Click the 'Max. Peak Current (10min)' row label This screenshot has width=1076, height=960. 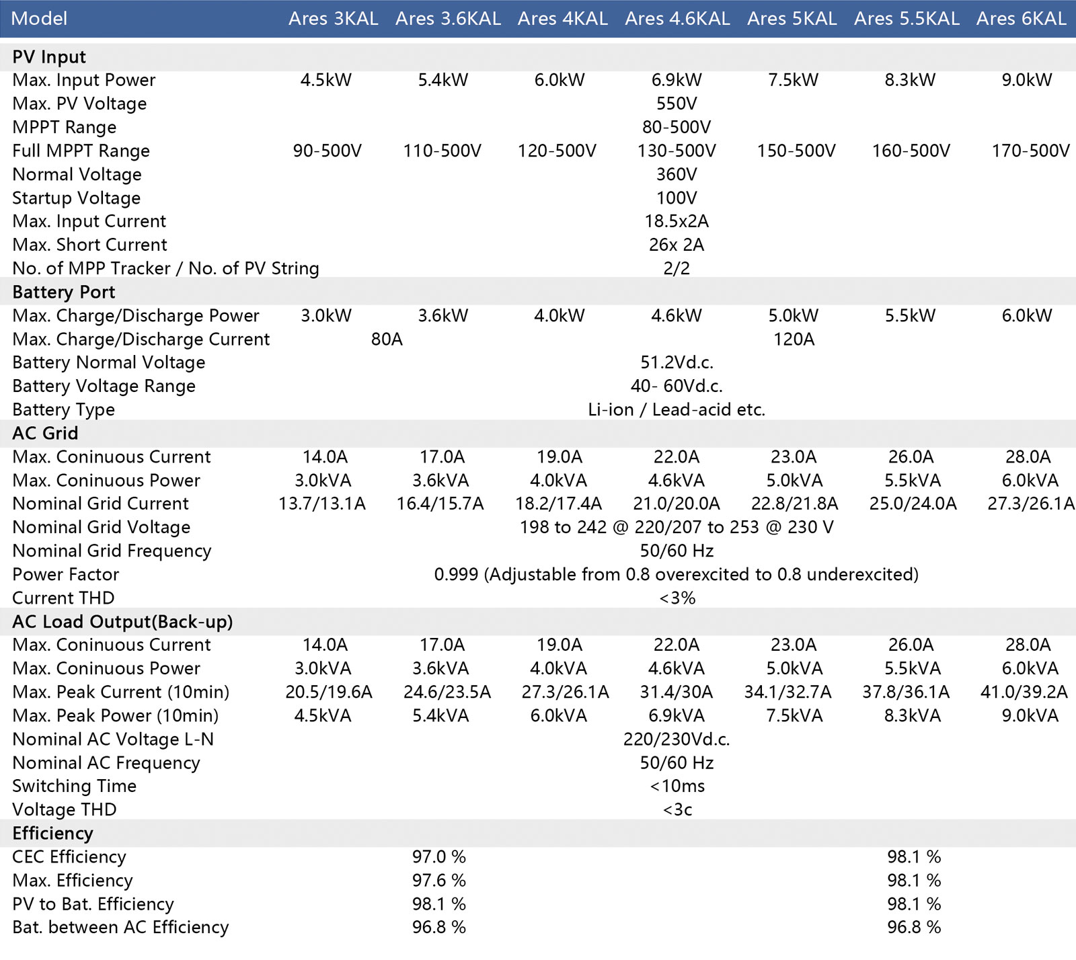(x=120, y=692)
